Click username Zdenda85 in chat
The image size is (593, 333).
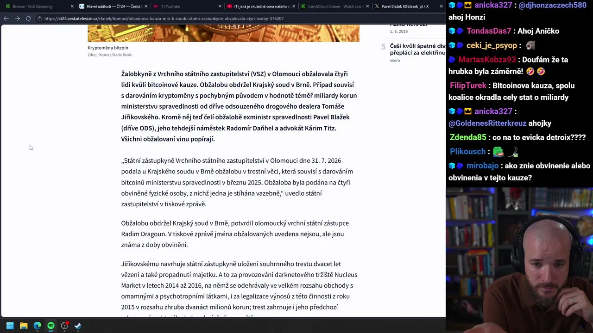tap(468, 137)
